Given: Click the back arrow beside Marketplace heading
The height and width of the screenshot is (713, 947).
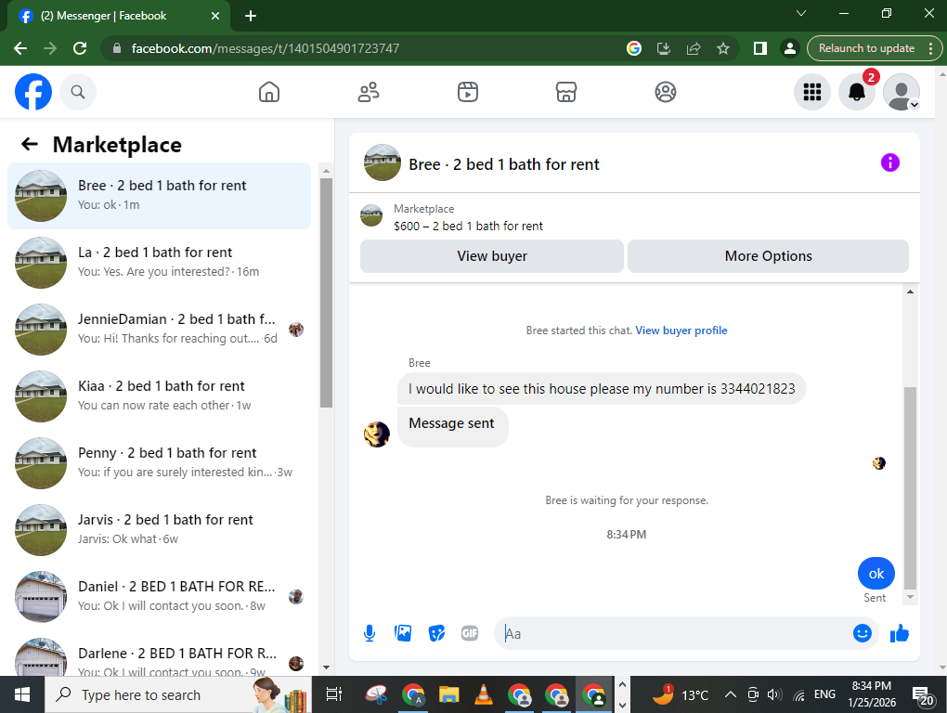Looking at the screenshot, I should [x=30, y=144].
